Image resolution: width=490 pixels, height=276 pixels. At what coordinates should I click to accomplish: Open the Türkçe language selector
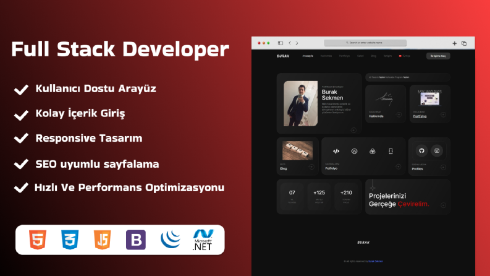click(x=404, y=56)
